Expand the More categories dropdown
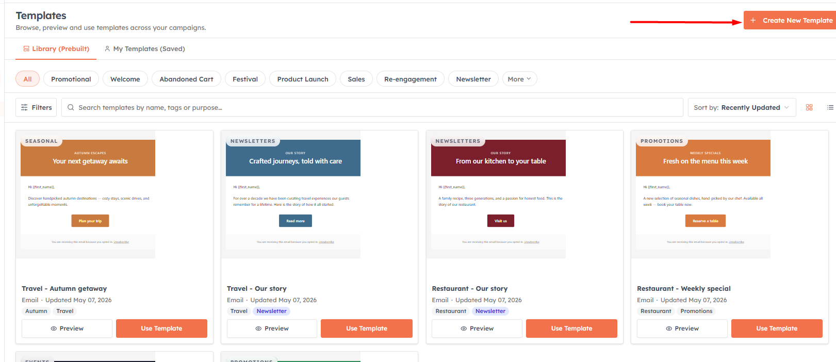836x362 pixels. pos(519,79)
